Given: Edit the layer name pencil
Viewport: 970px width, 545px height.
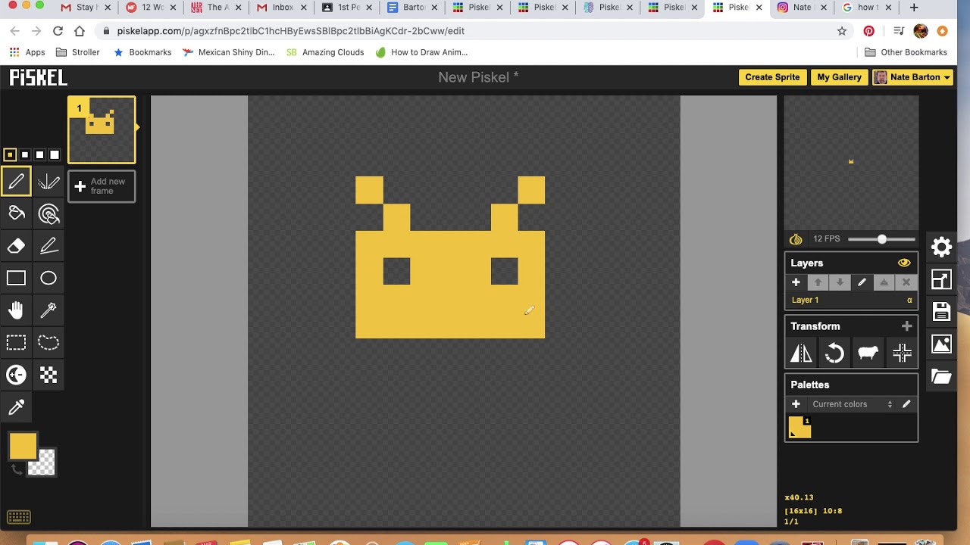Looking at the screenshot, I should [862, 282].
